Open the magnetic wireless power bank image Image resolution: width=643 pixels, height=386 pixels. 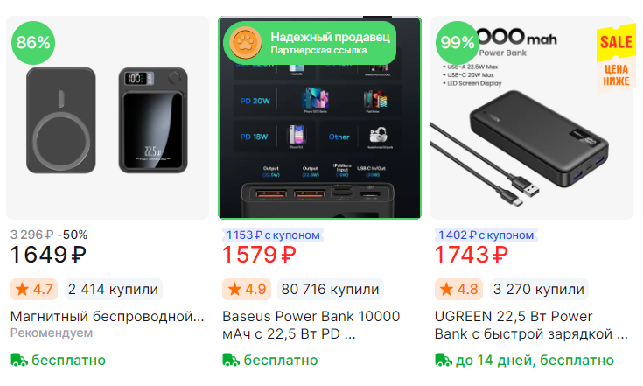coord(108,118)
